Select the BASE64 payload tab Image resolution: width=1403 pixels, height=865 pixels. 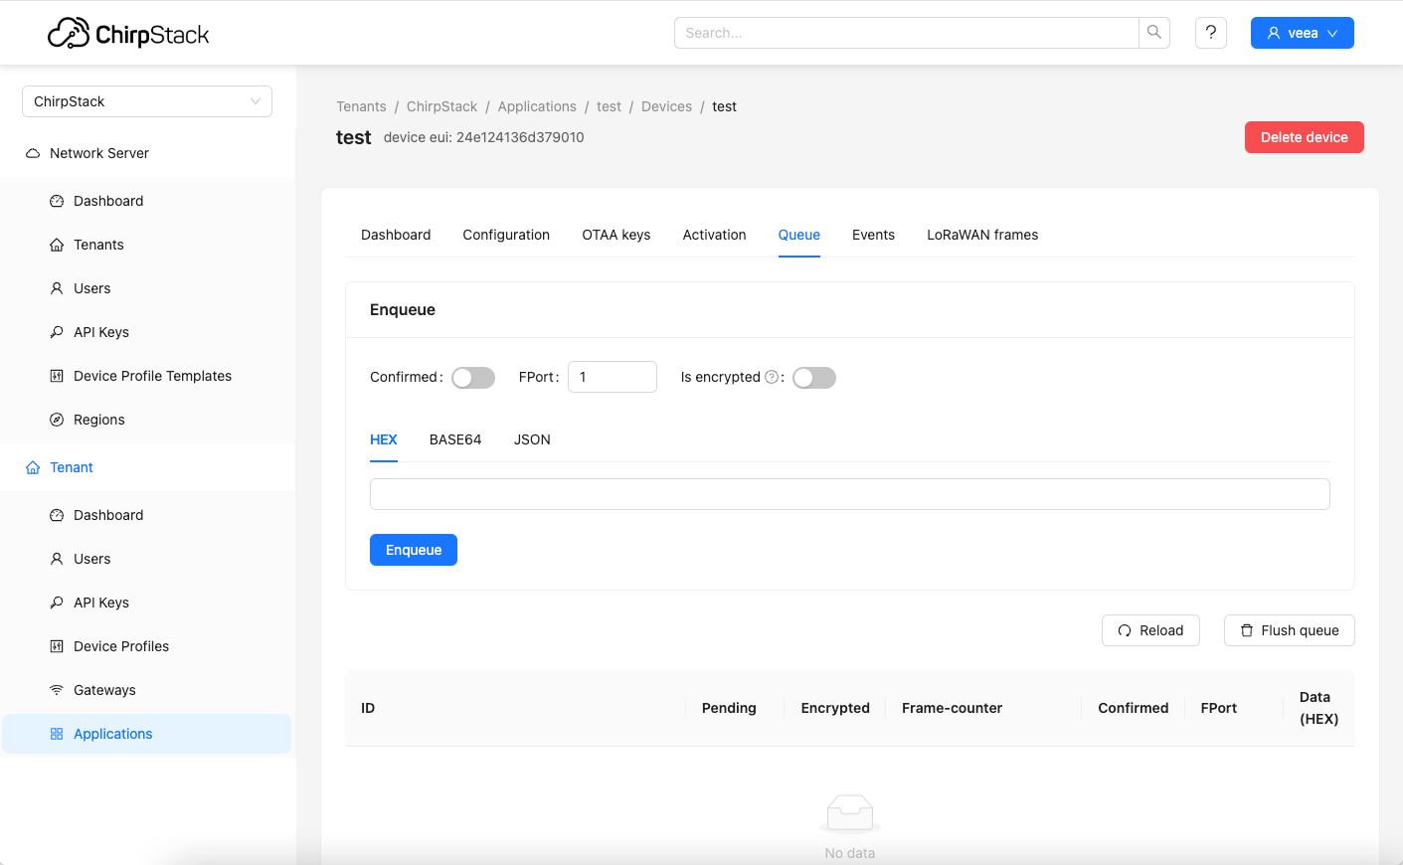click(455, 439)
